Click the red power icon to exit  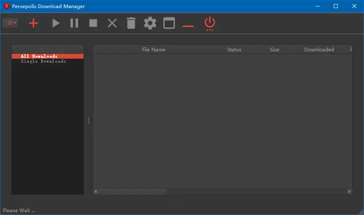pos(210,23)
